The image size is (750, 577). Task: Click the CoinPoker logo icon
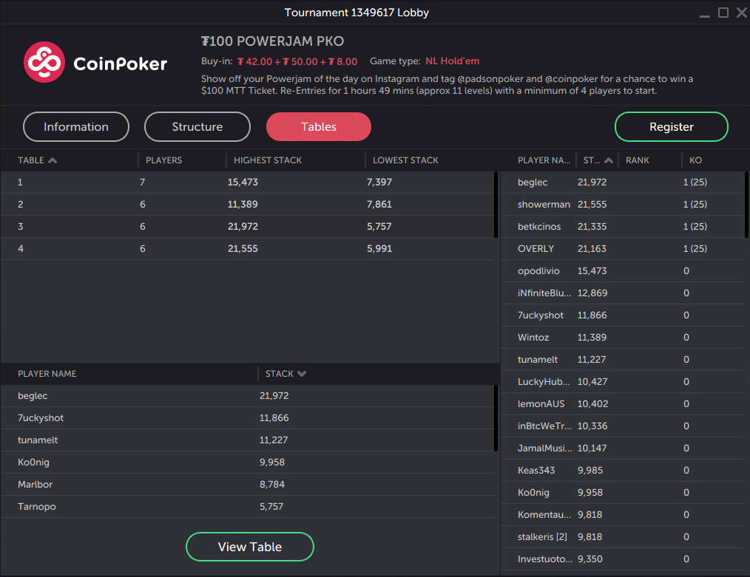click(44, 62)
